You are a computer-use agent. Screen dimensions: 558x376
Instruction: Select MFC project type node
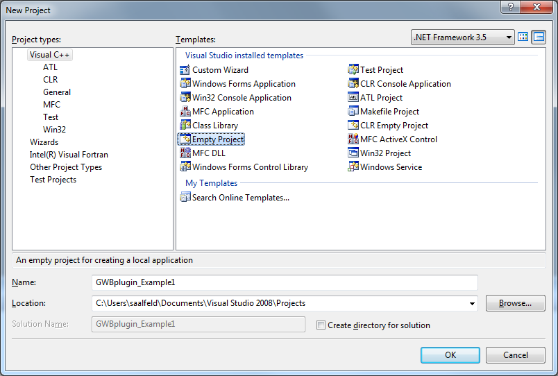click(51, 105)
